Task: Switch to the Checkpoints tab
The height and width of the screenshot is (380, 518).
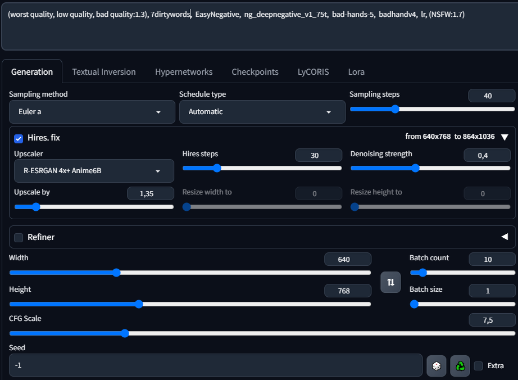Action: [255, 72]
